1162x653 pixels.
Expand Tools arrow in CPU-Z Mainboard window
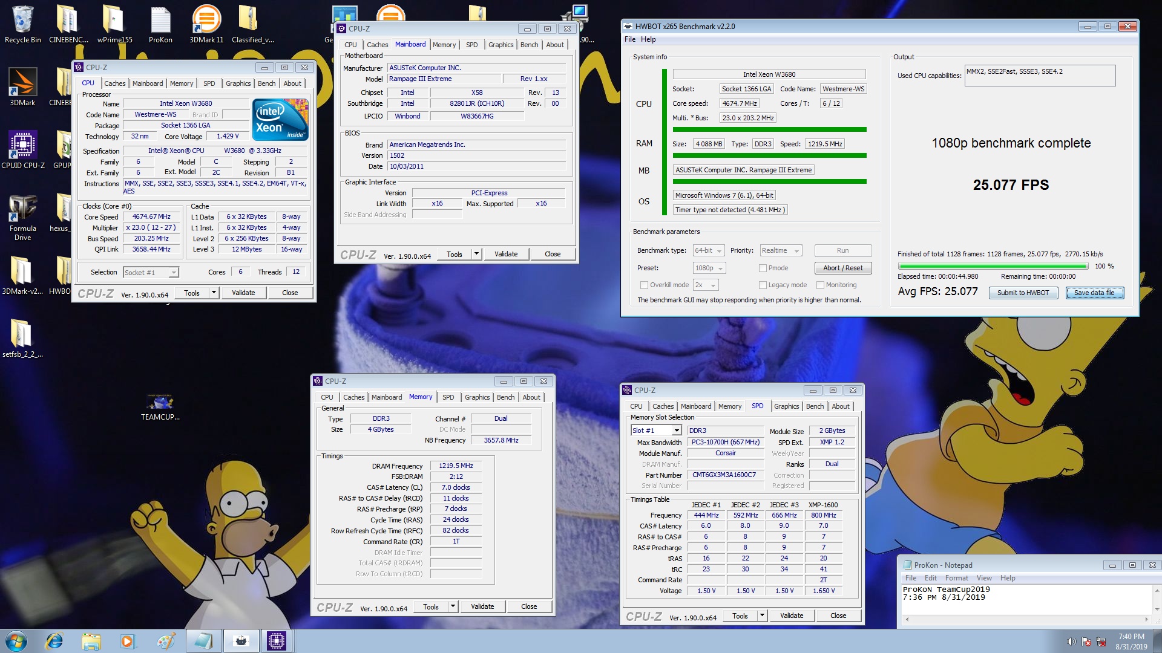point(476,254)
